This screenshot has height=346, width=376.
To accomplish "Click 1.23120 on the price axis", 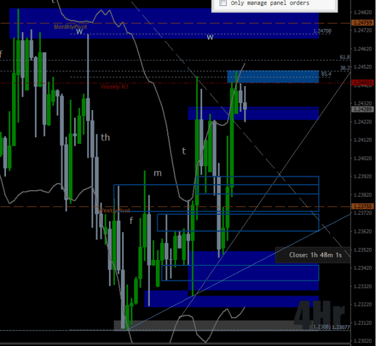I will point(363,323).
